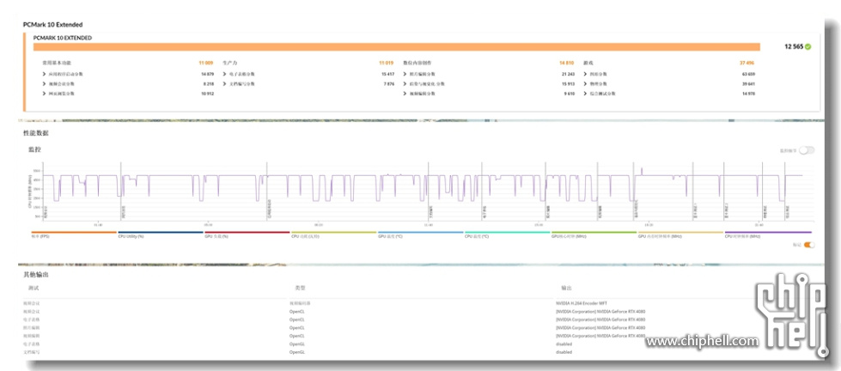Image resolution: width=841 pixels, height=371 pixels.
Task: Expand the spreadsheets score row (15 417)
Action: pos(308,74)
